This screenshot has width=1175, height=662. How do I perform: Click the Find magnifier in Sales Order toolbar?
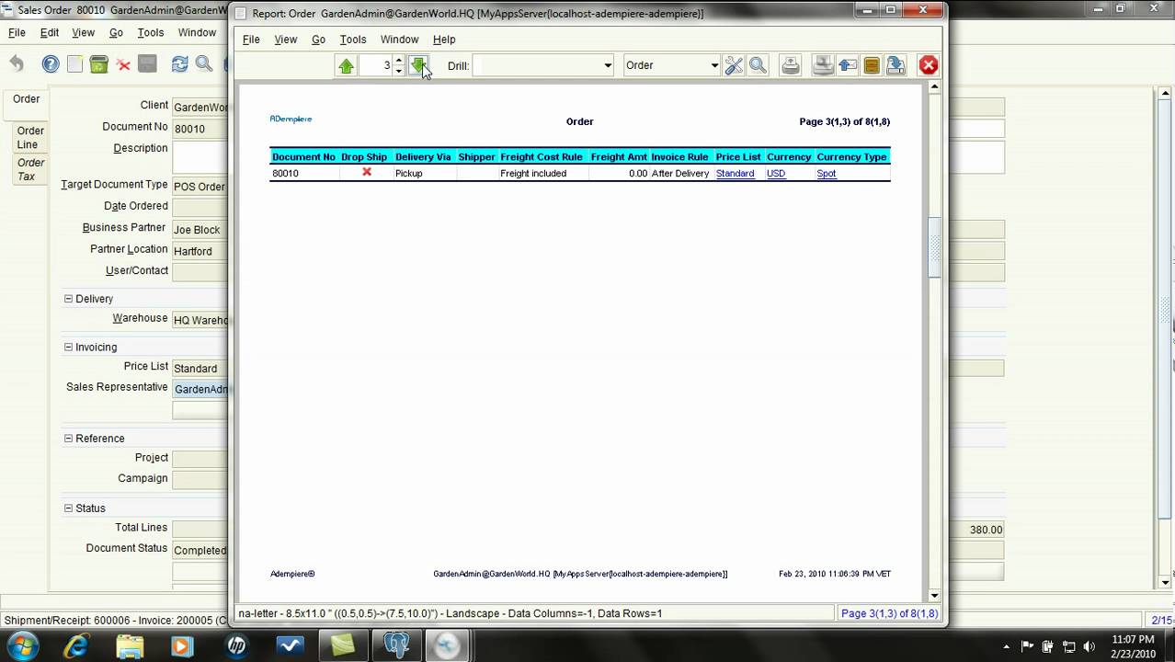pyautogui.click(x=204, y=63)
